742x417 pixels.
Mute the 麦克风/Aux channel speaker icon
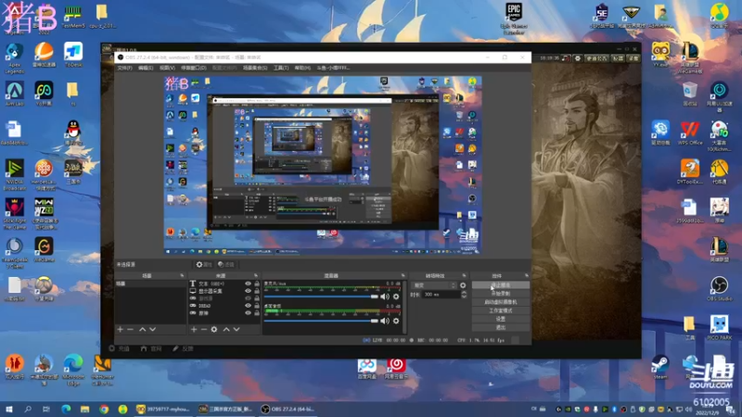point(385,297)
